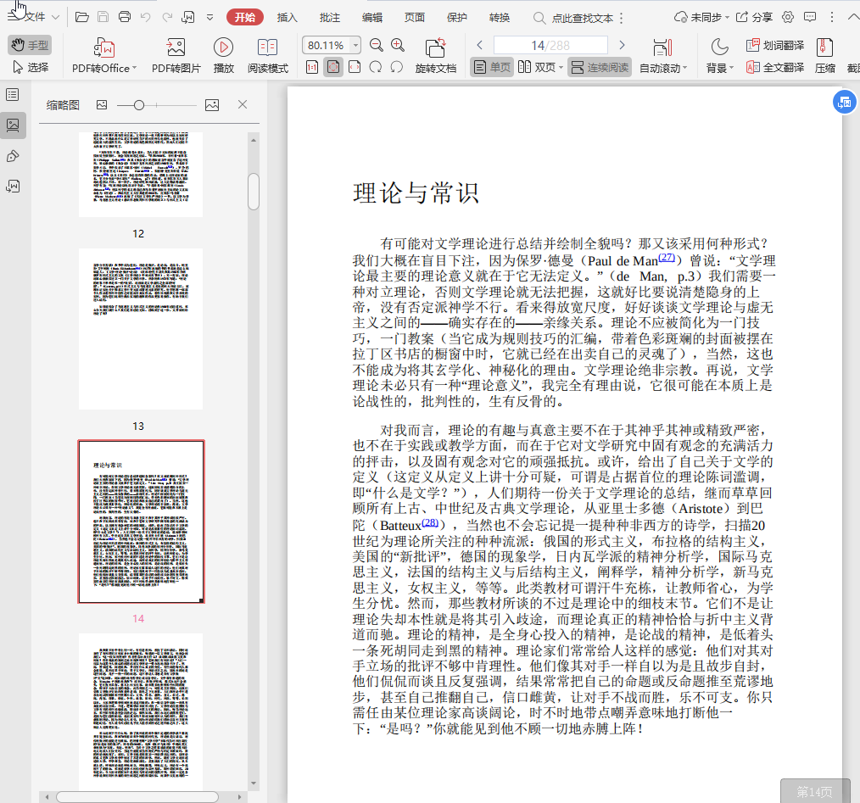
Task: Click the print icon in title bar
Action: pyautogui.click(x=125, y=17)
